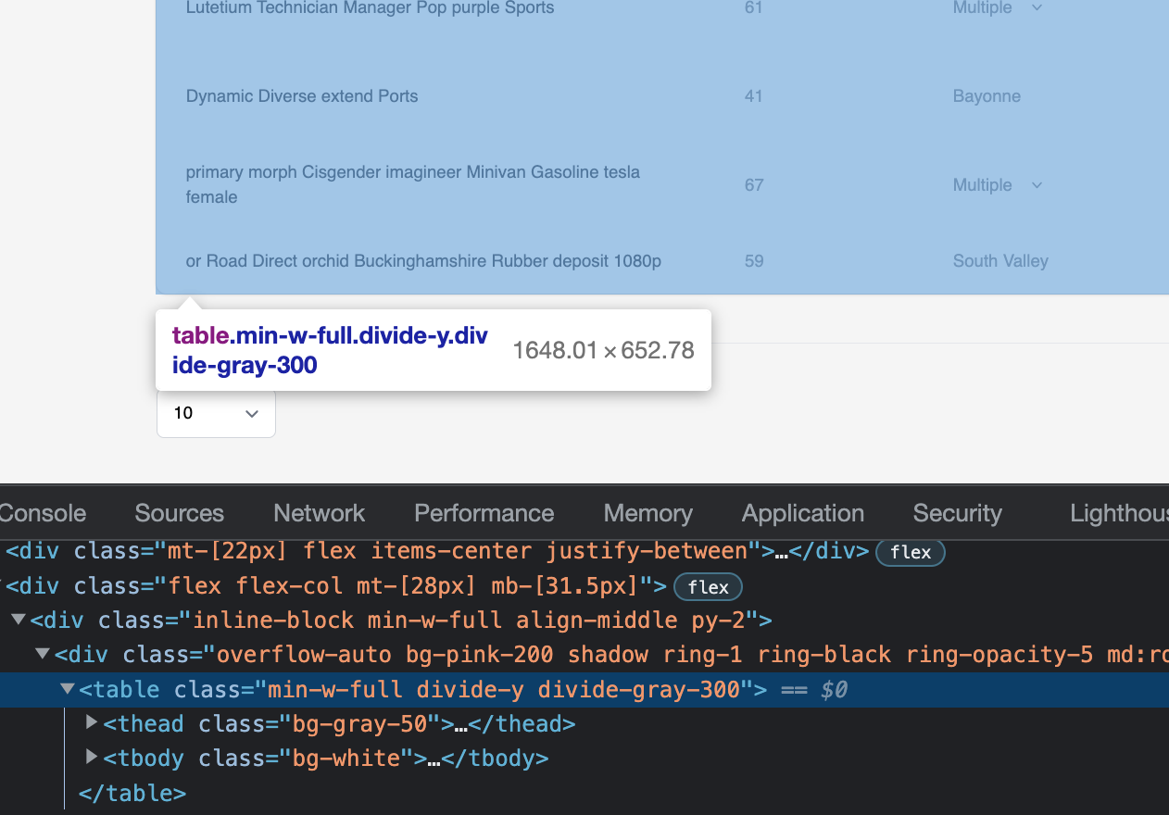Open the Console tab in DevTools
This screenshot has height=815, width=1169.
pos(43,513)
